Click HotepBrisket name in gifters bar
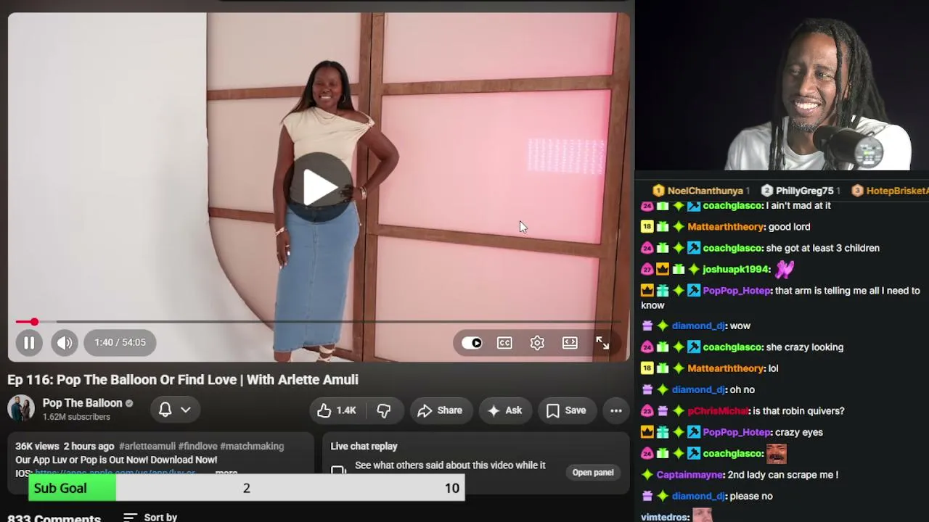Image resolution: width=929 pixels, height=522 pixels. pyautogui.click(x=897, y=191)
